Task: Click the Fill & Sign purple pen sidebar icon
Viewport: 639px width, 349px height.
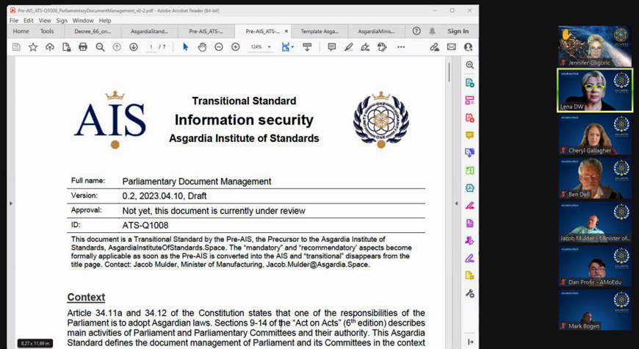Action: 469,258
